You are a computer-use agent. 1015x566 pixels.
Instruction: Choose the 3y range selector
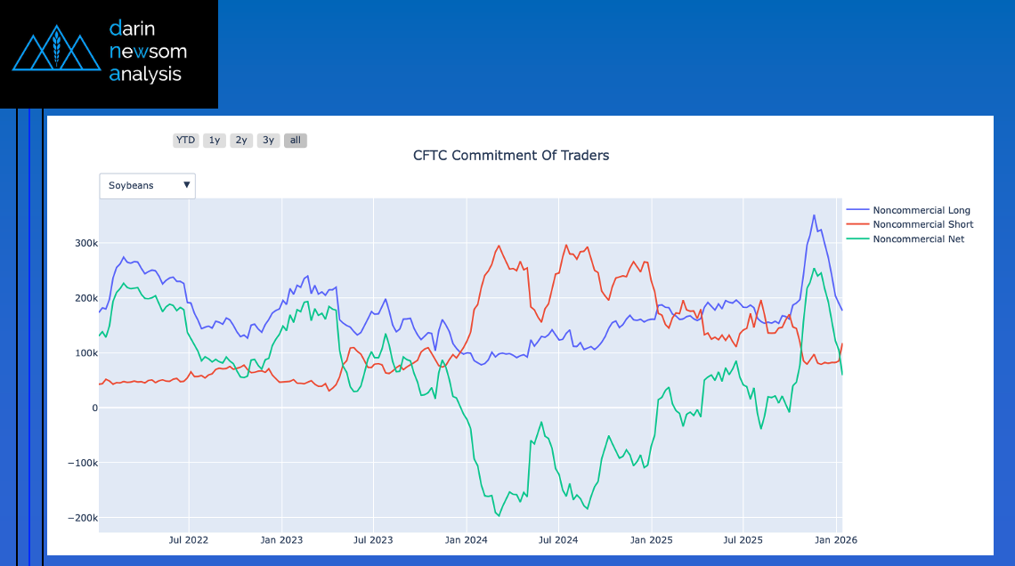pyautogui.click(x=268, y=141)
